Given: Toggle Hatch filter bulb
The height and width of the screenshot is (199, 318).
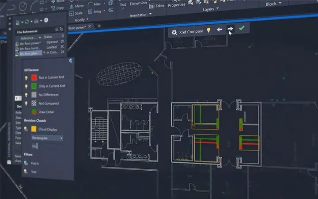Looking at the screenshot, I should click(x=26, y=163).
